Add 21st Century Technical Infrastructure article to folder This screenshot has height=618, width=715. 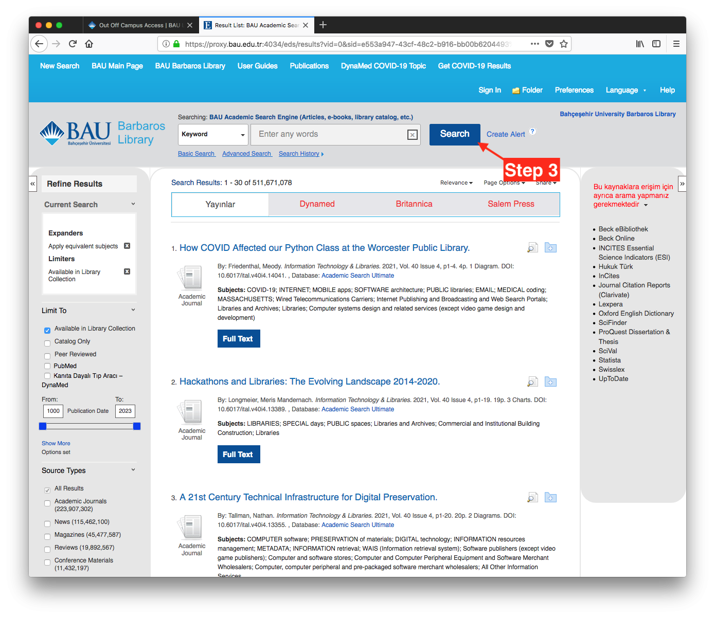pyautogui.click(x=550, y=498)
